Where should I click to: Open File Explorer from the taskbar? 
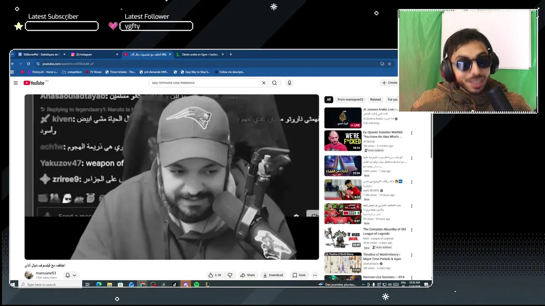point(109,284)
